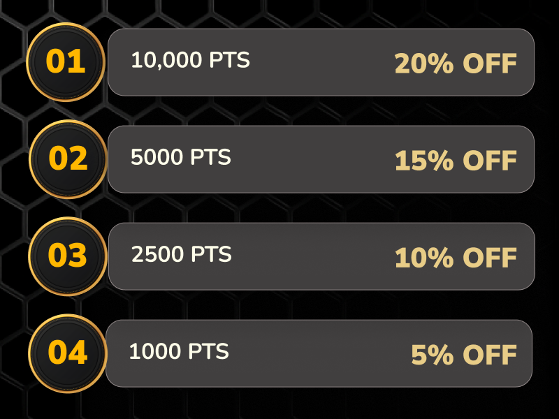Viewport: 559px width, 419px height.
Task: Click the 10,000 PTS label
Action: pyautogui.click(x=190, y=61)
